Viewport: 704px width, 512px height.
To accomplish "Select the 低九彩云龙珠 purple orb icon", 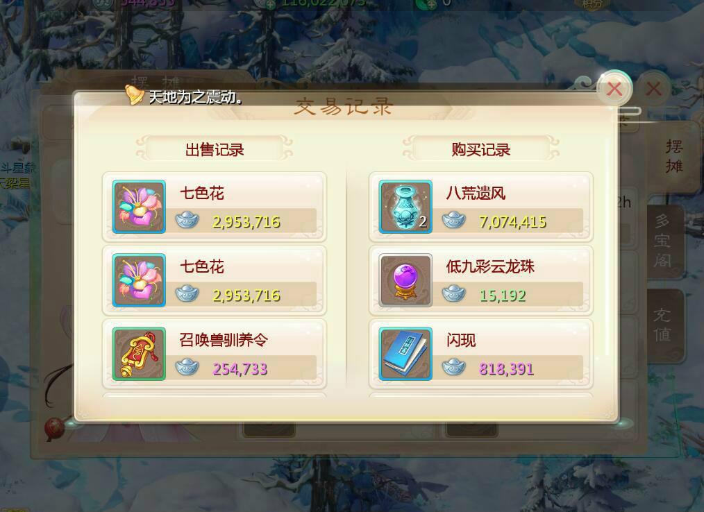I will point(405,280).
